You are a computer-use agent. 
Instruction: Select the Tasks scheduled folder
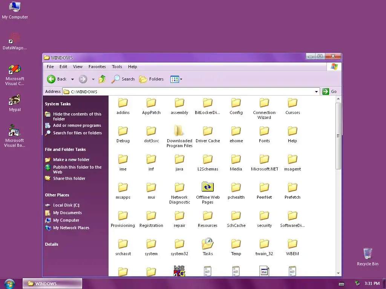pos(208,247)
